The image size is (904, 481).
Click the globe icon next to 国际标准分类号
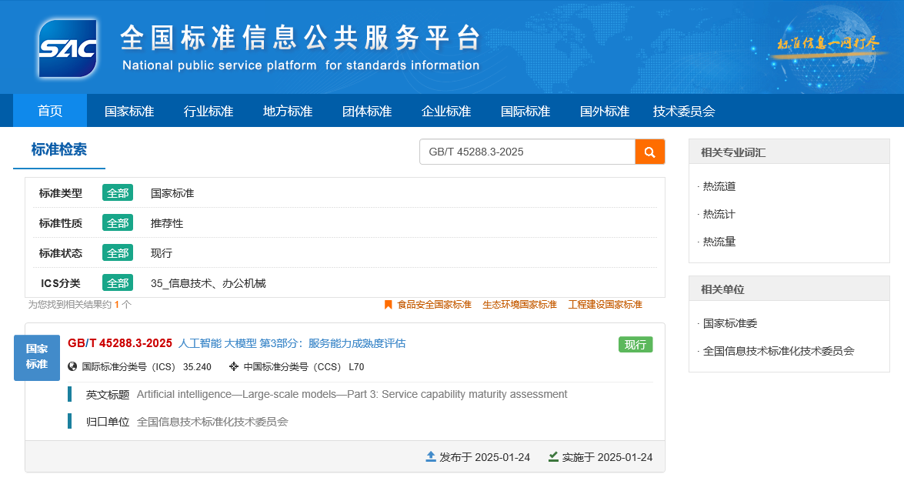pyautogui.click(x=72, y=367)
